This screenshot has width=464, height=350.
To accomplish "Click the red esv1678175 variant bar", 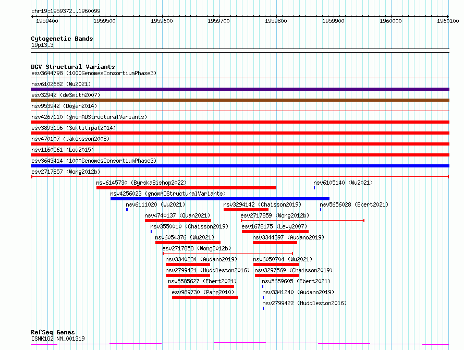I will [x=275, y=232].
